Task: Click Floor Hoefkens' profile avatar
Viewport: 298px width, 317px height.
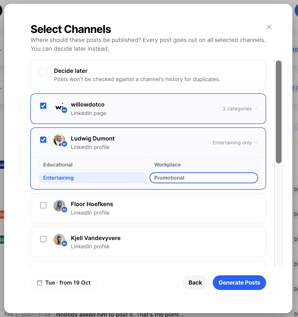Action: tap(60, 206)
